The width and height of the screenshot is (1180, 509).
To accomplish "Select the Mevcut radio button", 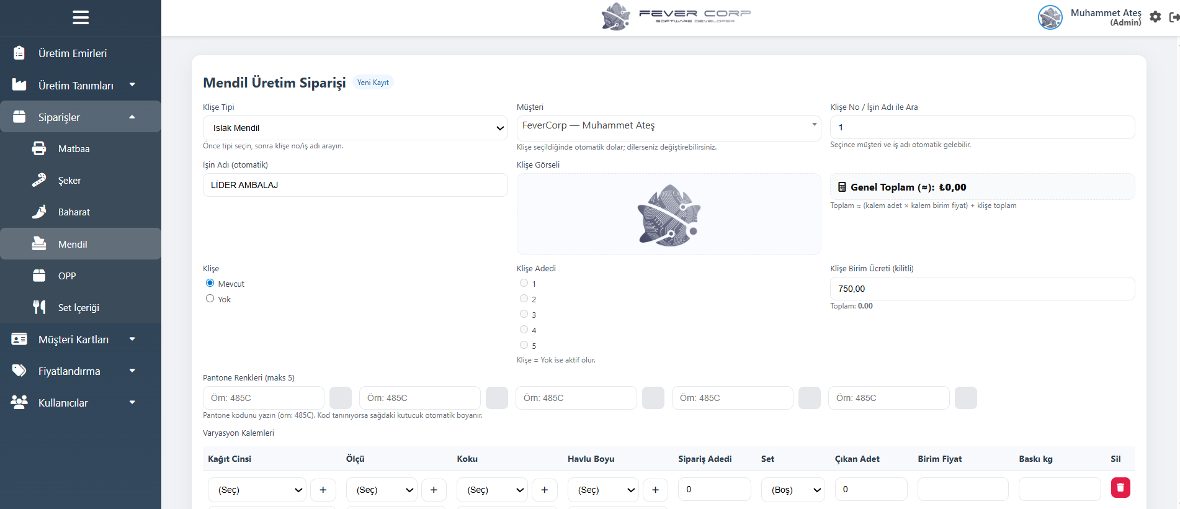I will 210,283.
